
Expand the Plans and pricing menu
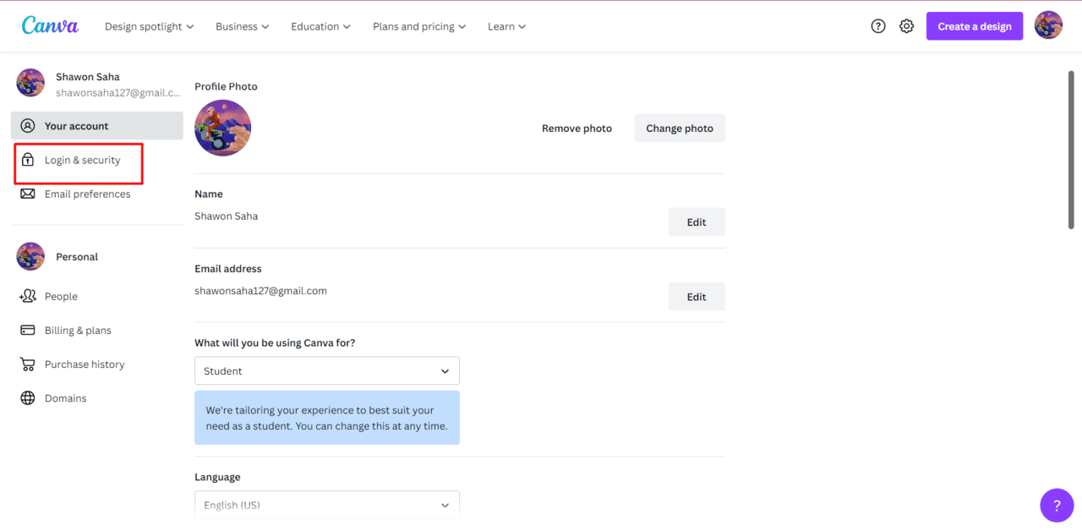click(419, 26)
